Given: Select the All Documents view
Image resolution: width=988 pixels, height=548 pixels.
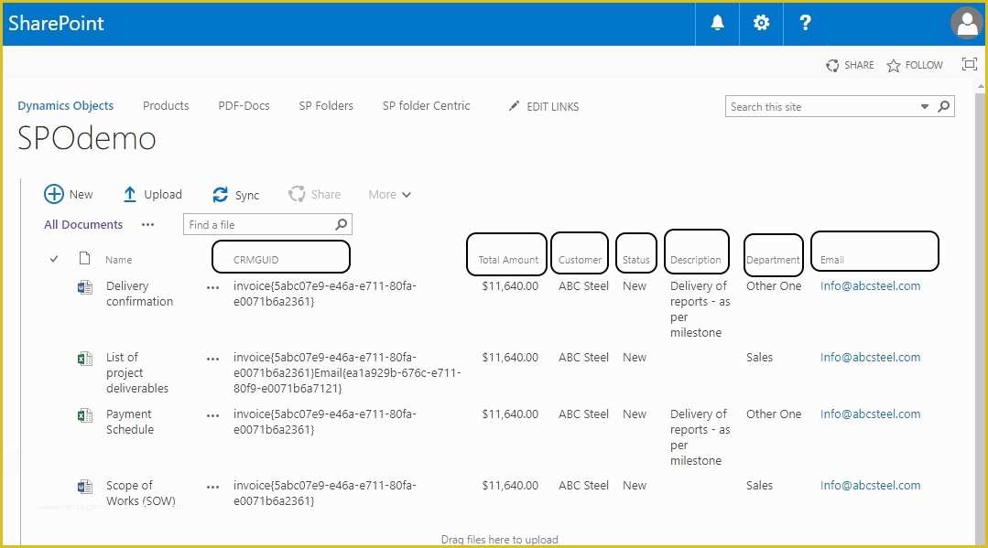Looking at the screenshot, I should pos(83,225).
